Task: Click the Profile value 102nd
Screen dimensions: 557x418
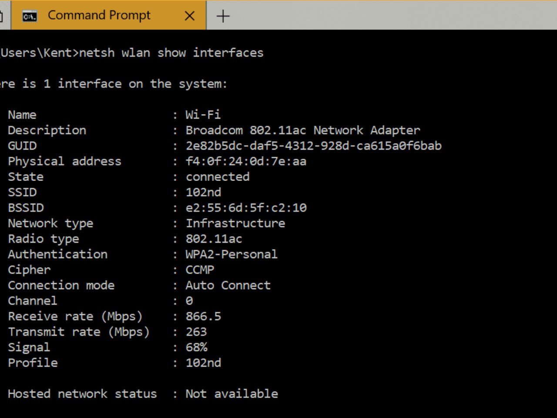Action: [203, 363]
